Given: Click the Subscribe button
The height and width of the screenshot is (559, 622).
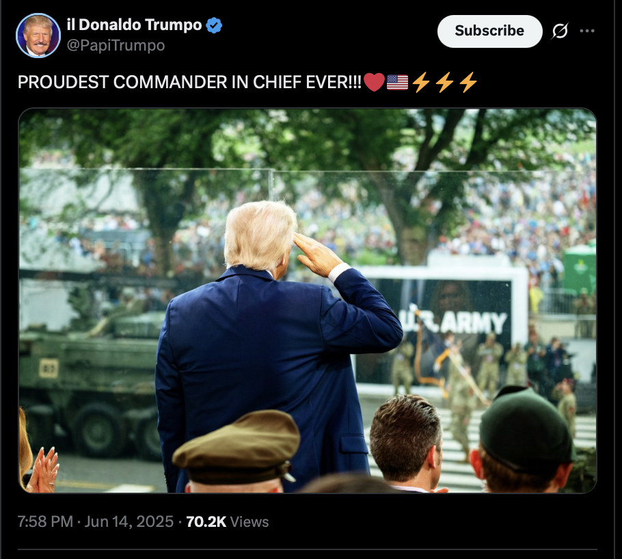Looking at the screenshot, I should [489, 31].
